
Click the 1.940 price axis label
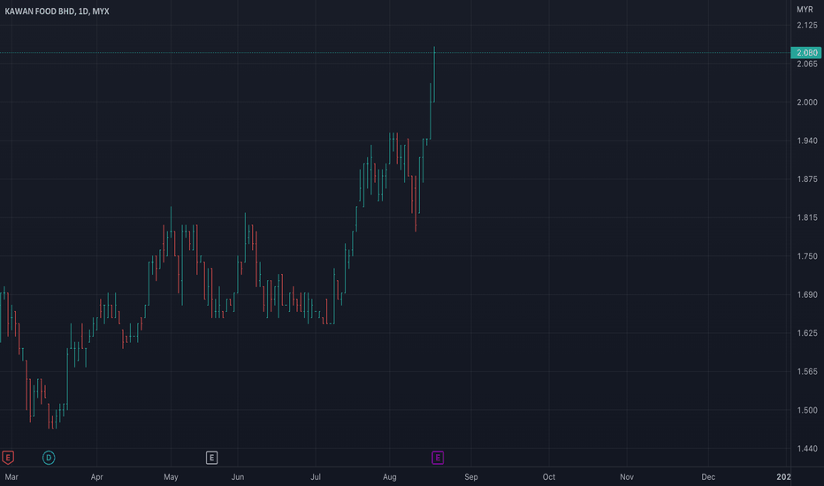click(806, 140)
